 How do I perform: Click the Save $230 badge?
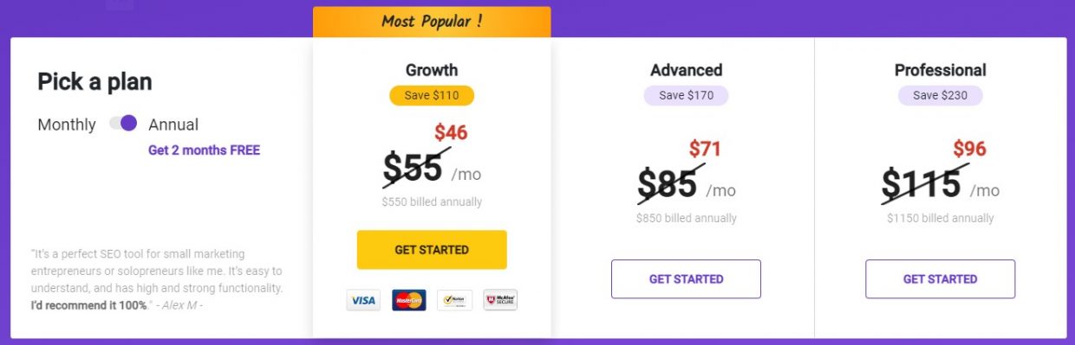(x=940, y=95)
